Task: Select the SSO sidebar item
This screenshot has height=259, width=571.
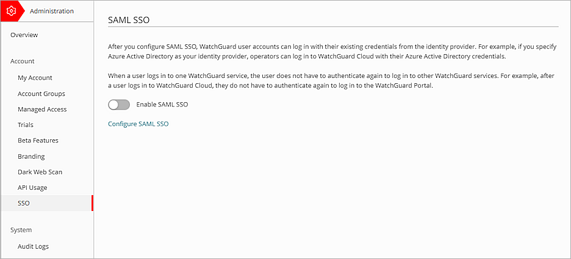Action: [x=24, y=204]
